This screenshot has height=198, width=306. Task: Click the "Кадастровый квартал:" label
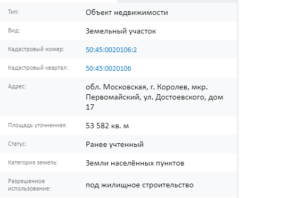click(38, 68)
